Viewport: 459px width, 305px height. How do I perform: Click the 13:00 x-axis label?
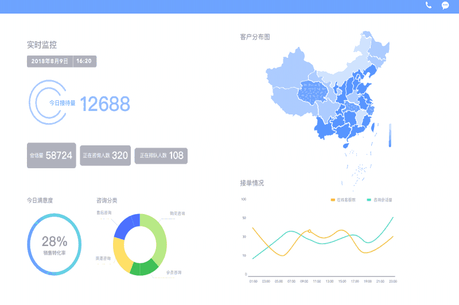pyautogui.click(x=329, y=282)
